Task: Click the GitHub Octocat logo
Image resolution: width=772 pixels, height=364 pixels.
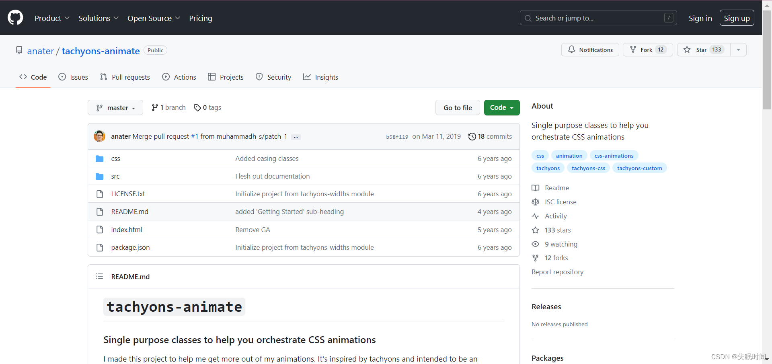Action: 15,18
